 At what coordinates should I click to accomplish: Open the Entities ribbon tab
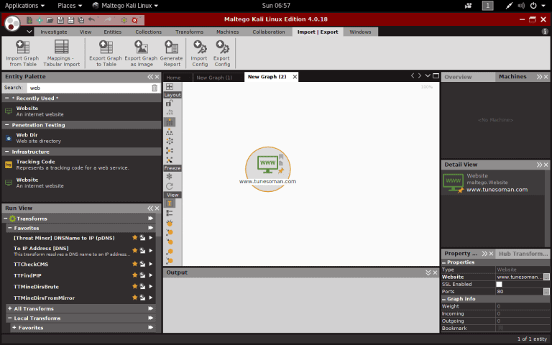[113, 32]
